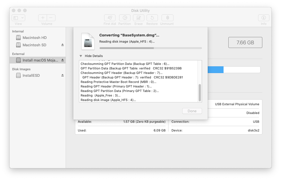281x180 pixels.
Task: Click 'Reading GPT Partition Data (Primary GPT Table : 2)'
Action: [120, 91]
